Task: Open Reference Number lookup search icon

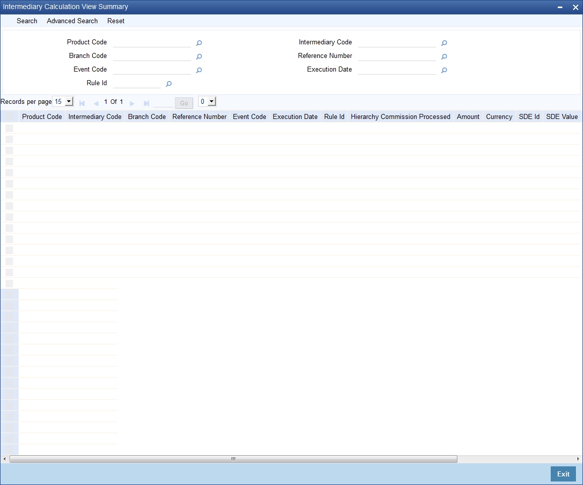Action: tap(444, 56)
